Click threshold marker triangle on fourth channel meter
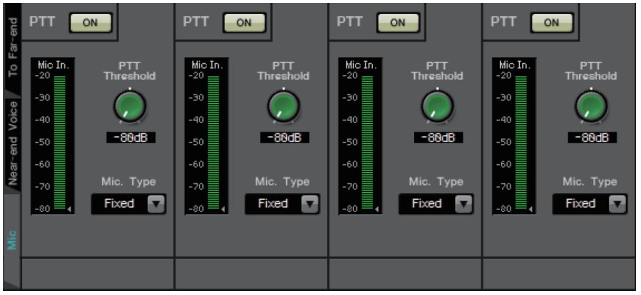This screenshot has height=295, width=641. click(530, 209)
